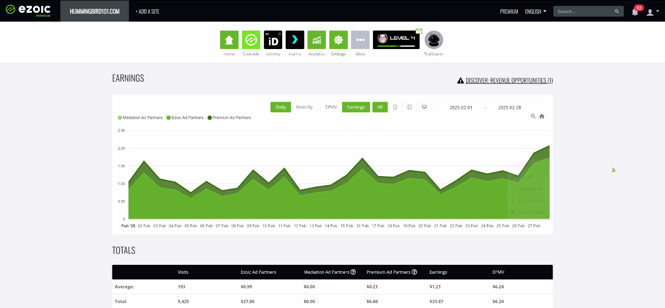Show EPMV metric on chart

(x=331, y=107)
